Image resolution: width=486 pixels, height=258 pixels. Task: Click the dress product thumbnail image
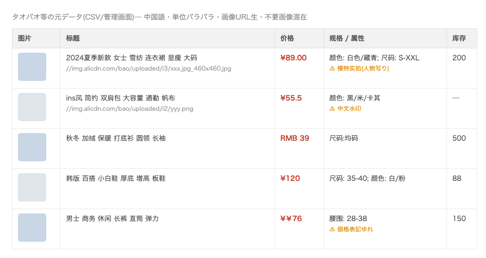pos(32,67)
